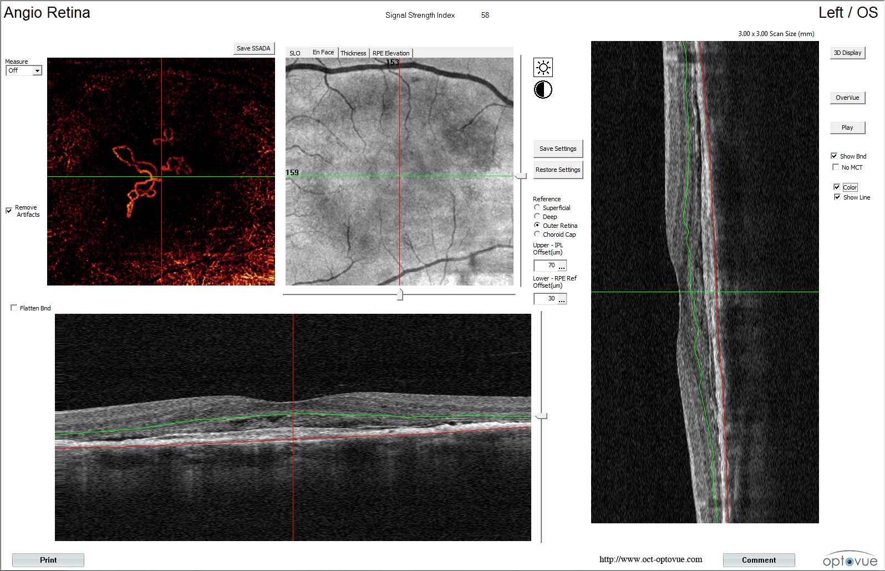Click the Left / OS eye label
This screenshot has width=885, height=571.
point(848,12)
